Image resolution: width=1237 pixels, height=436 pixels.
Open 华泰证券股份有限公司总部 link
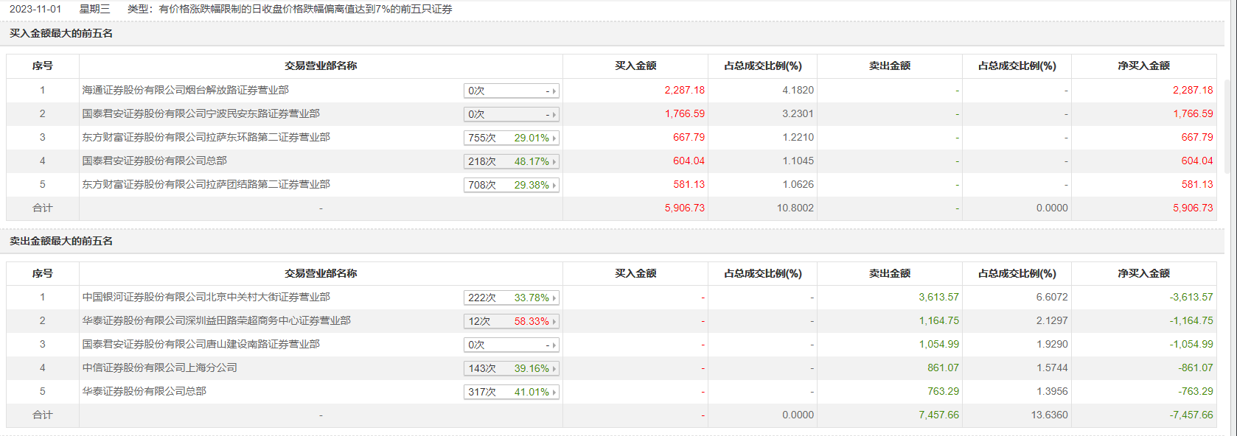click(x=144, y=391)
